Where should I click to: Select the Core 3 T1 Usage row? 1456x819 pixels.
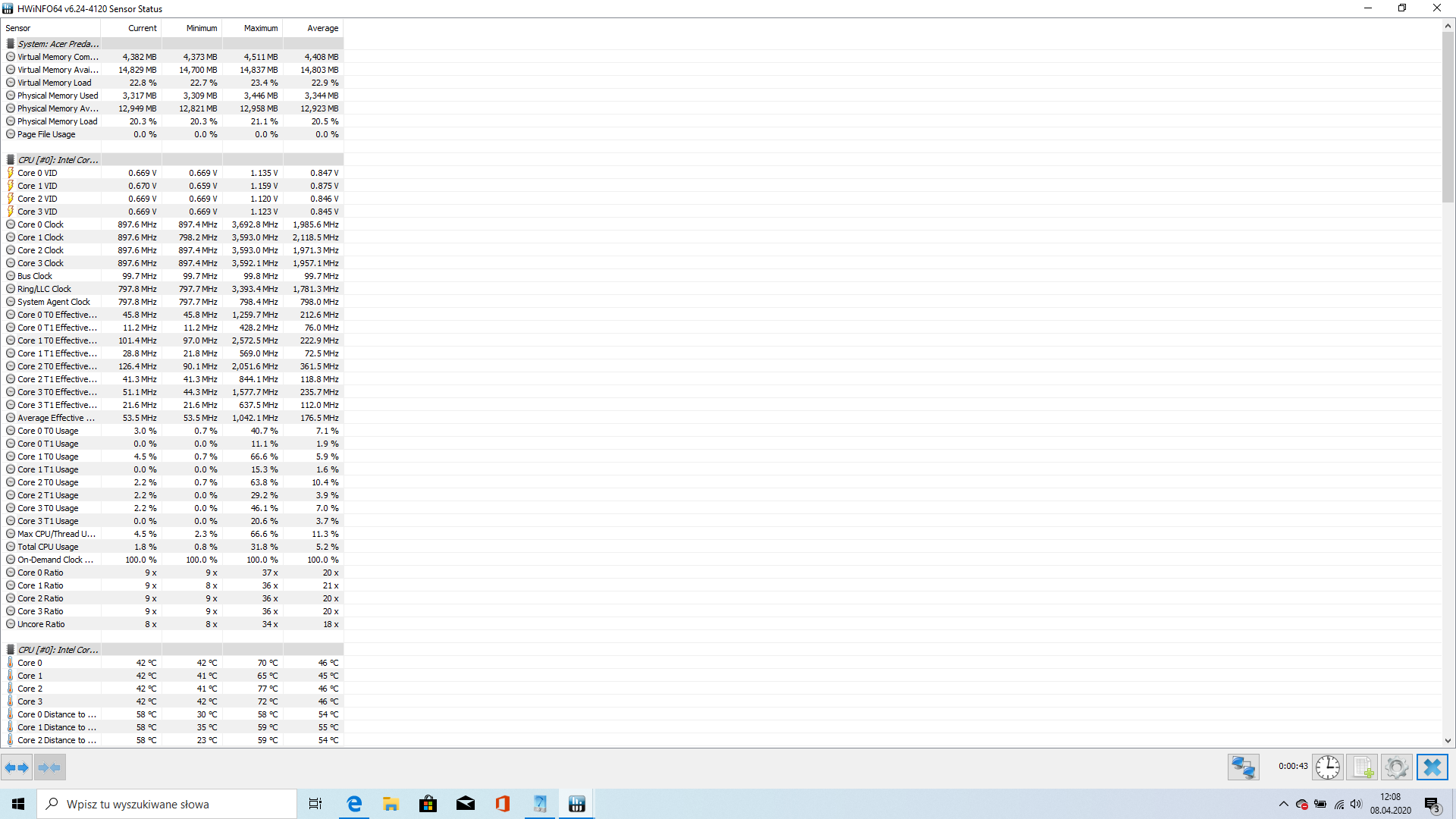click(x=173, y=521)
